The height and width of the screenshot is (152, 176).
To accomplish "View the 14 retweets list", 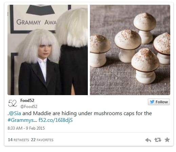I will tap(18, 140).
